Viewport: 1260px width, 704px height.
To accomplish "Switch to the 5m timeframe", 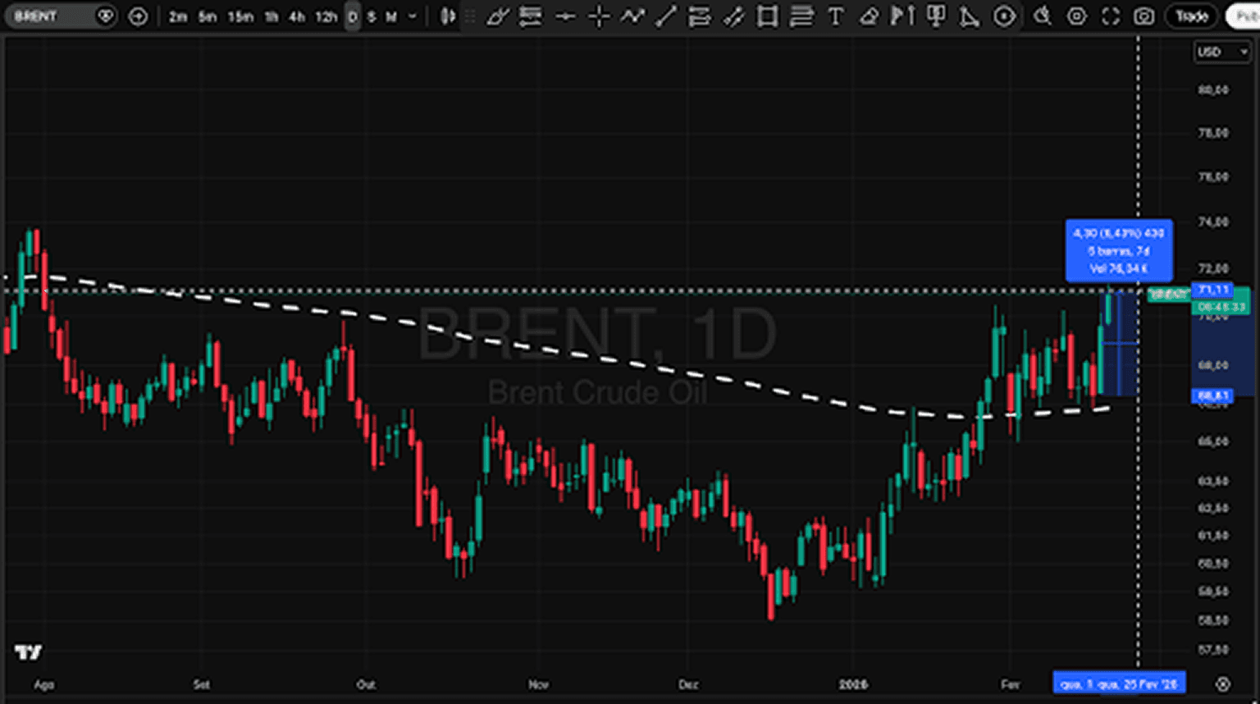I will coord(208,16).
